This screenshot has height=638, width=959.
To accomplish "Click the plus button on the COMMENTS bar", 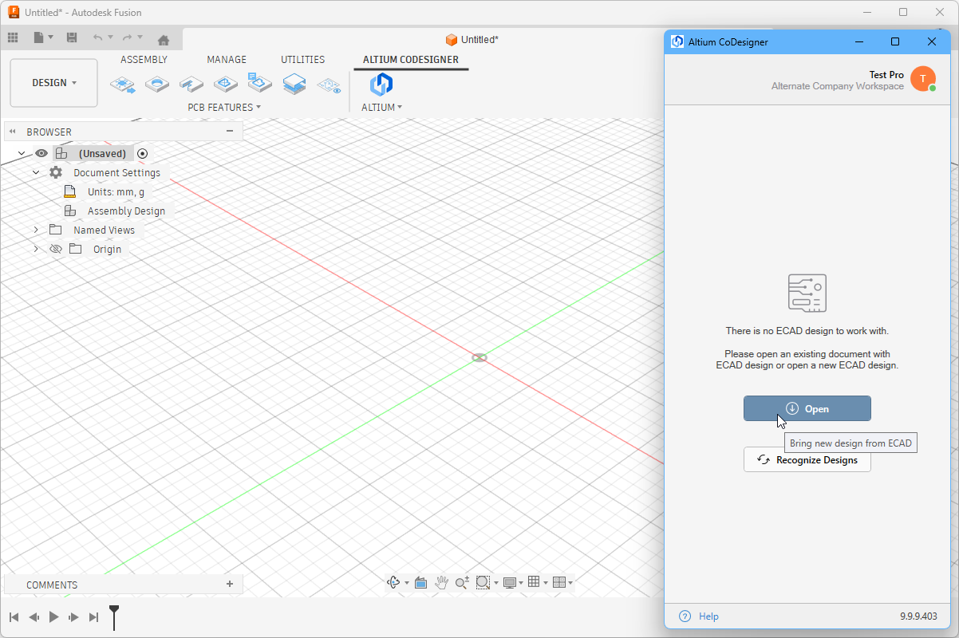I will click(x=230, y=584).
